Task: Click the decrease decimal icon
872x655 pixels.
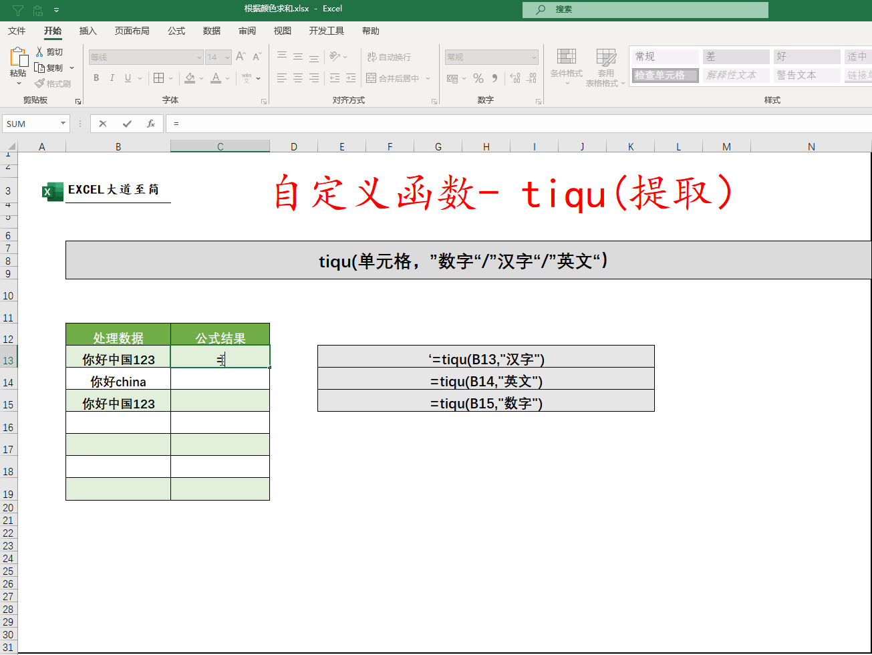Action: 531,78
